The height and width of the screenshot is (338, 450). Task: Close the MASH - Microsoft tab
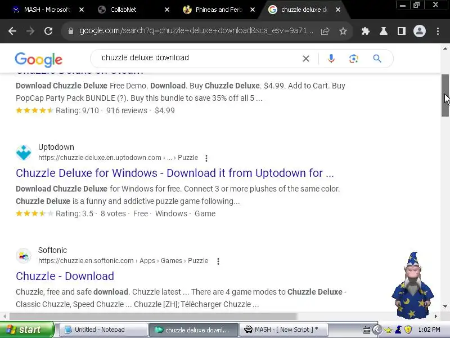(x=82, y=10)
